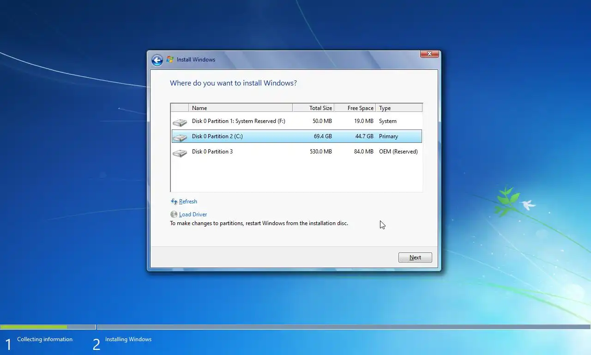Click the Primary type cell
Image resolution: width=591 pixels, height=355 pixels.
point(389,136)
